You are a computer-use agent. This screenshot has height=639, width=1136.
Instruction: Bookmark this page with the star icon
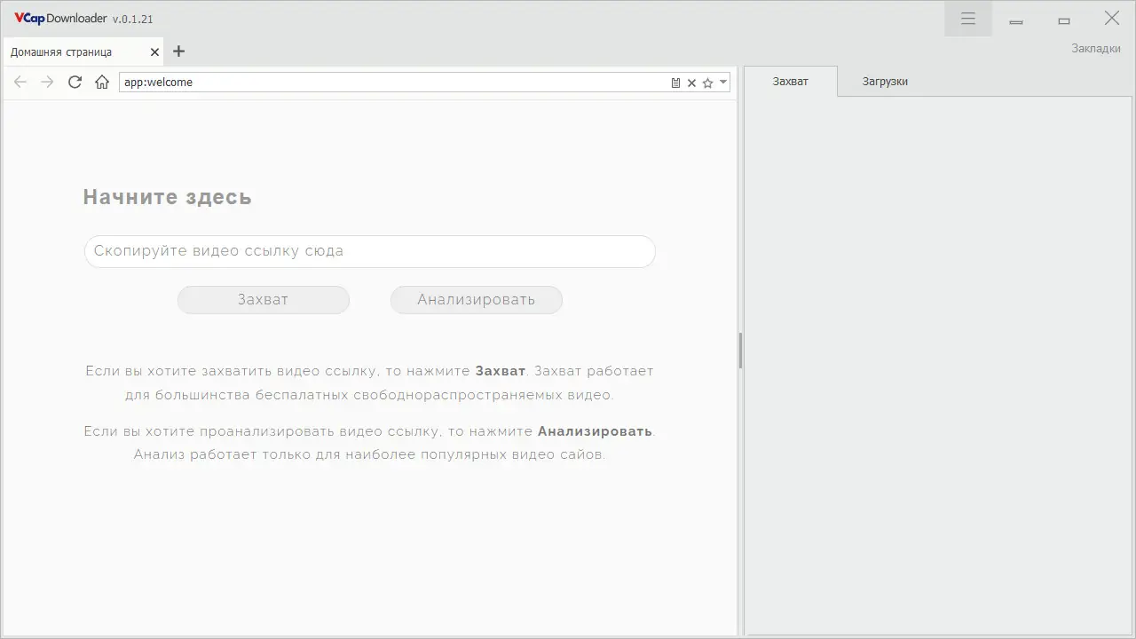click(707, 83)
